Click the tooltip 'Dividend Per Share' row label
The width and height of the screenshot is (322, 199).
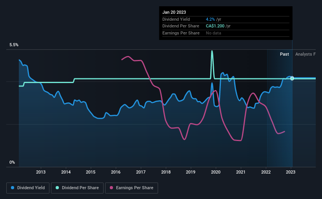coord(181,26)
